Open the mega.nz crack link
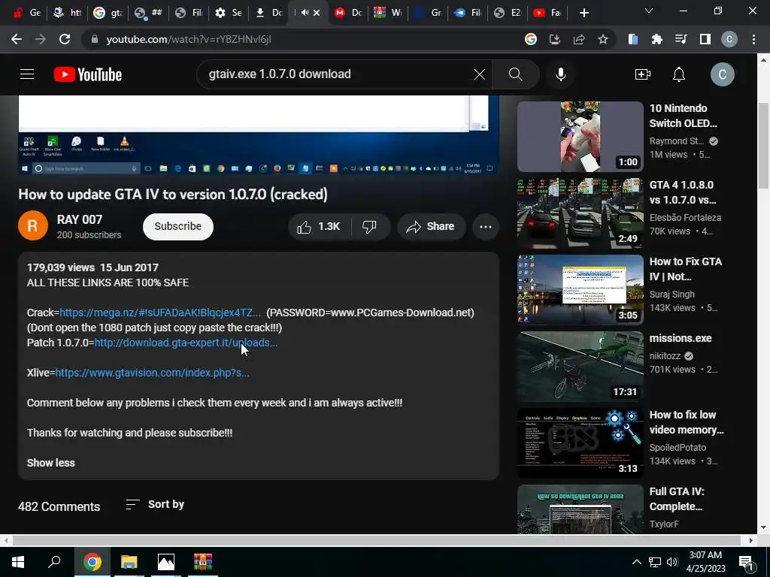Viewport: 770px width, 577px height. coord(160,313)
